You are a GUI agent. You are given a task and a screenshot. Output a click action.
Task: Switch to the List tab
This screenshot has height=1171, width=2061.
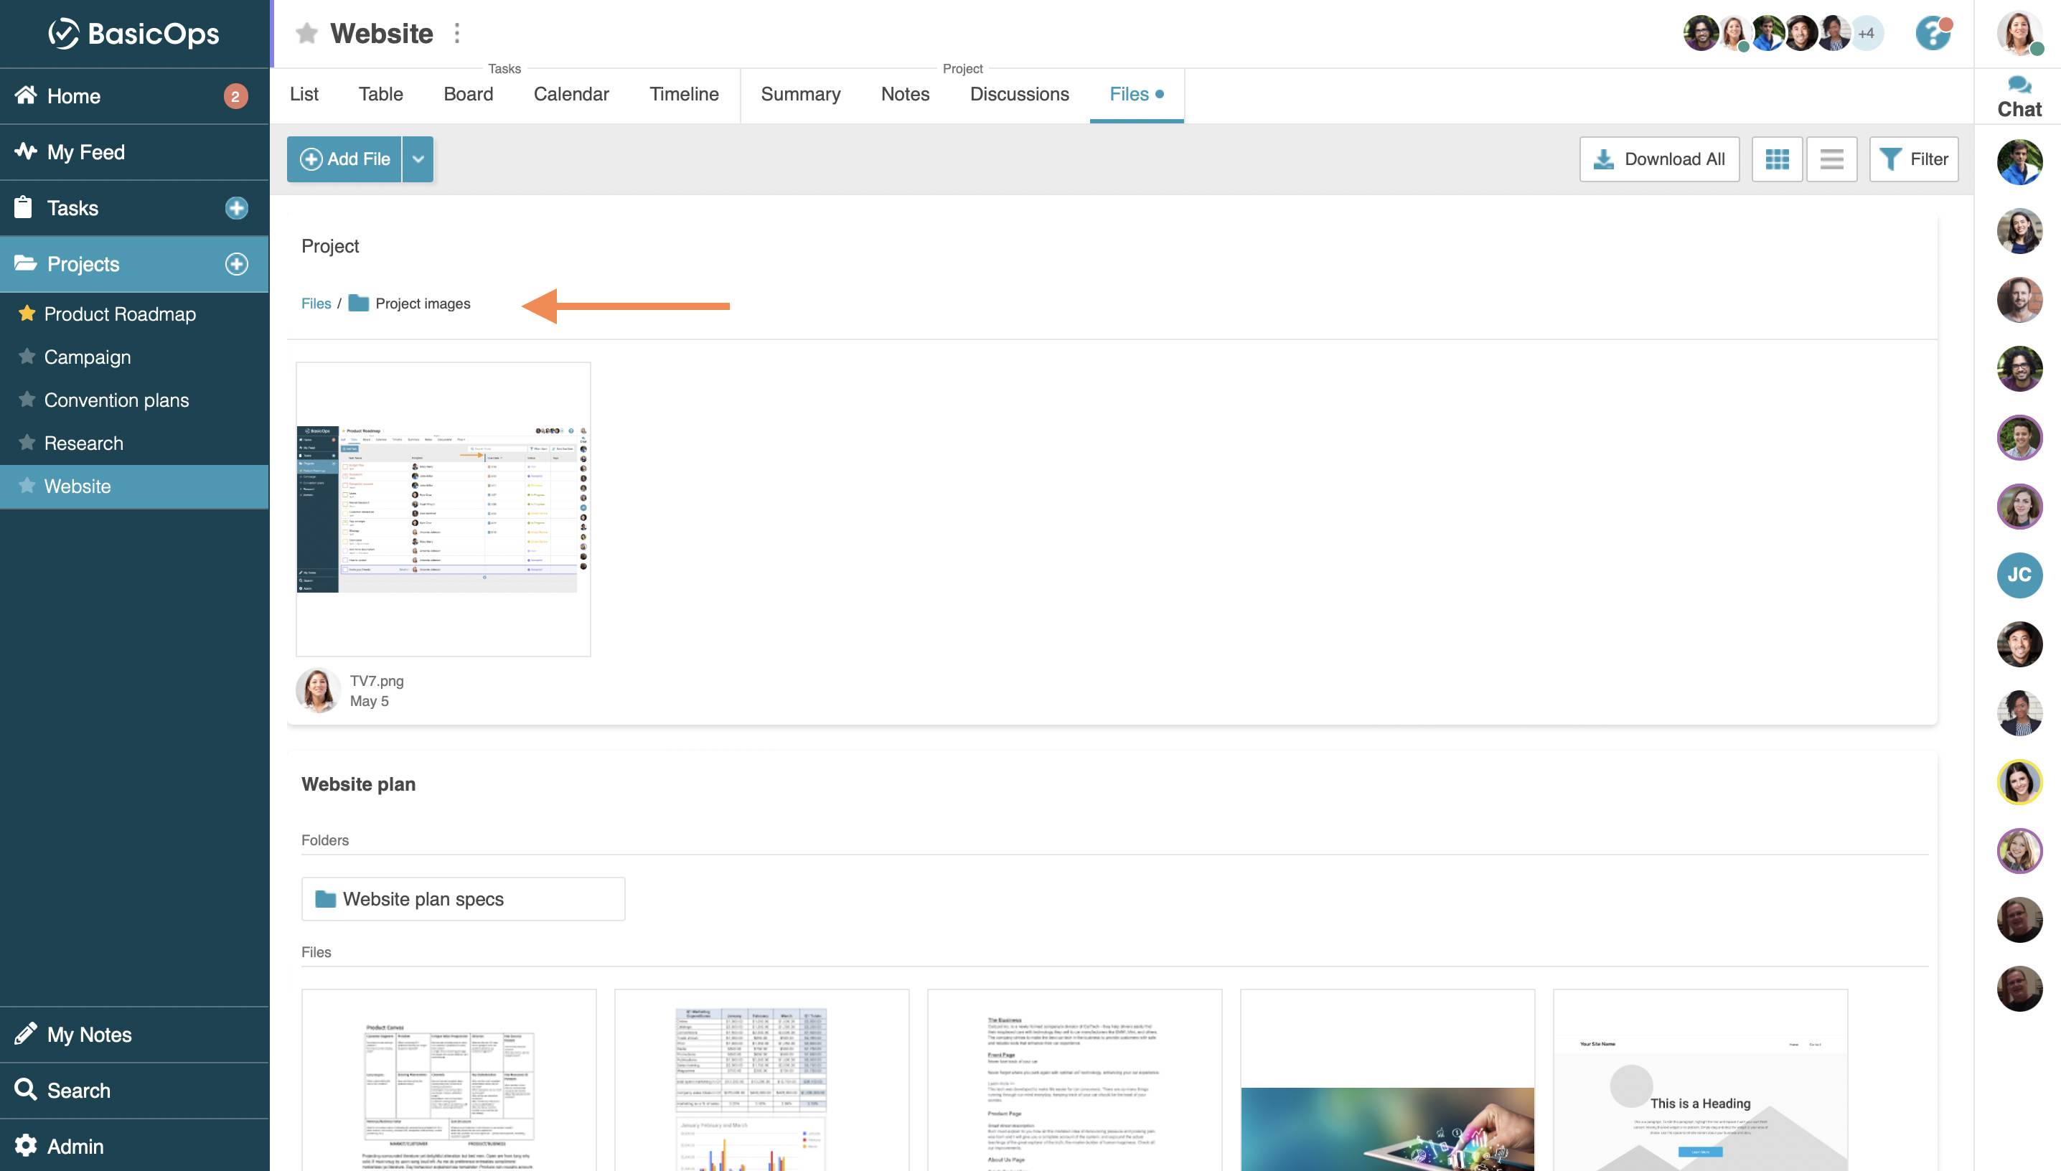pos(304,94)
